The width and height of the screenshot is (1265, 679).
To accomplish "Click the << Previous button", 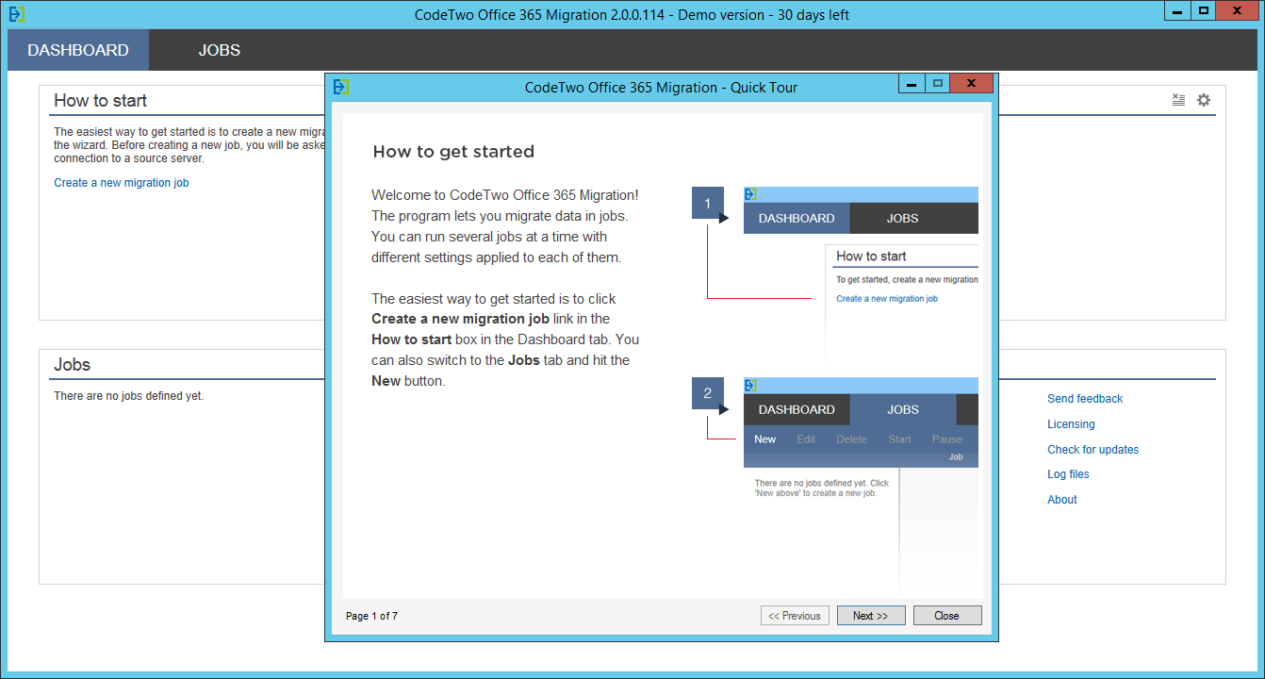I will (x=795, y=616).
